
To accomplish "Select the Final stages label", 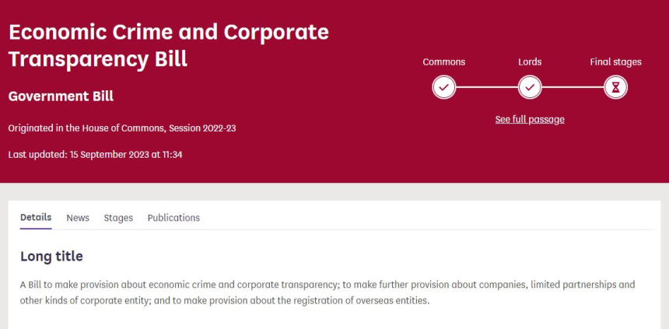I will click(615, 62).
